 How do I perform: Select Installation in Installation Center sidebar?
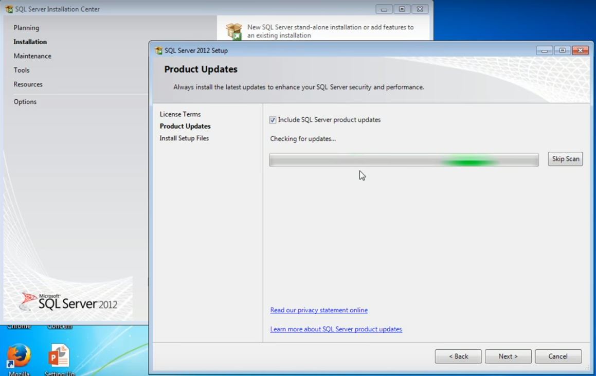coord(30,42)
